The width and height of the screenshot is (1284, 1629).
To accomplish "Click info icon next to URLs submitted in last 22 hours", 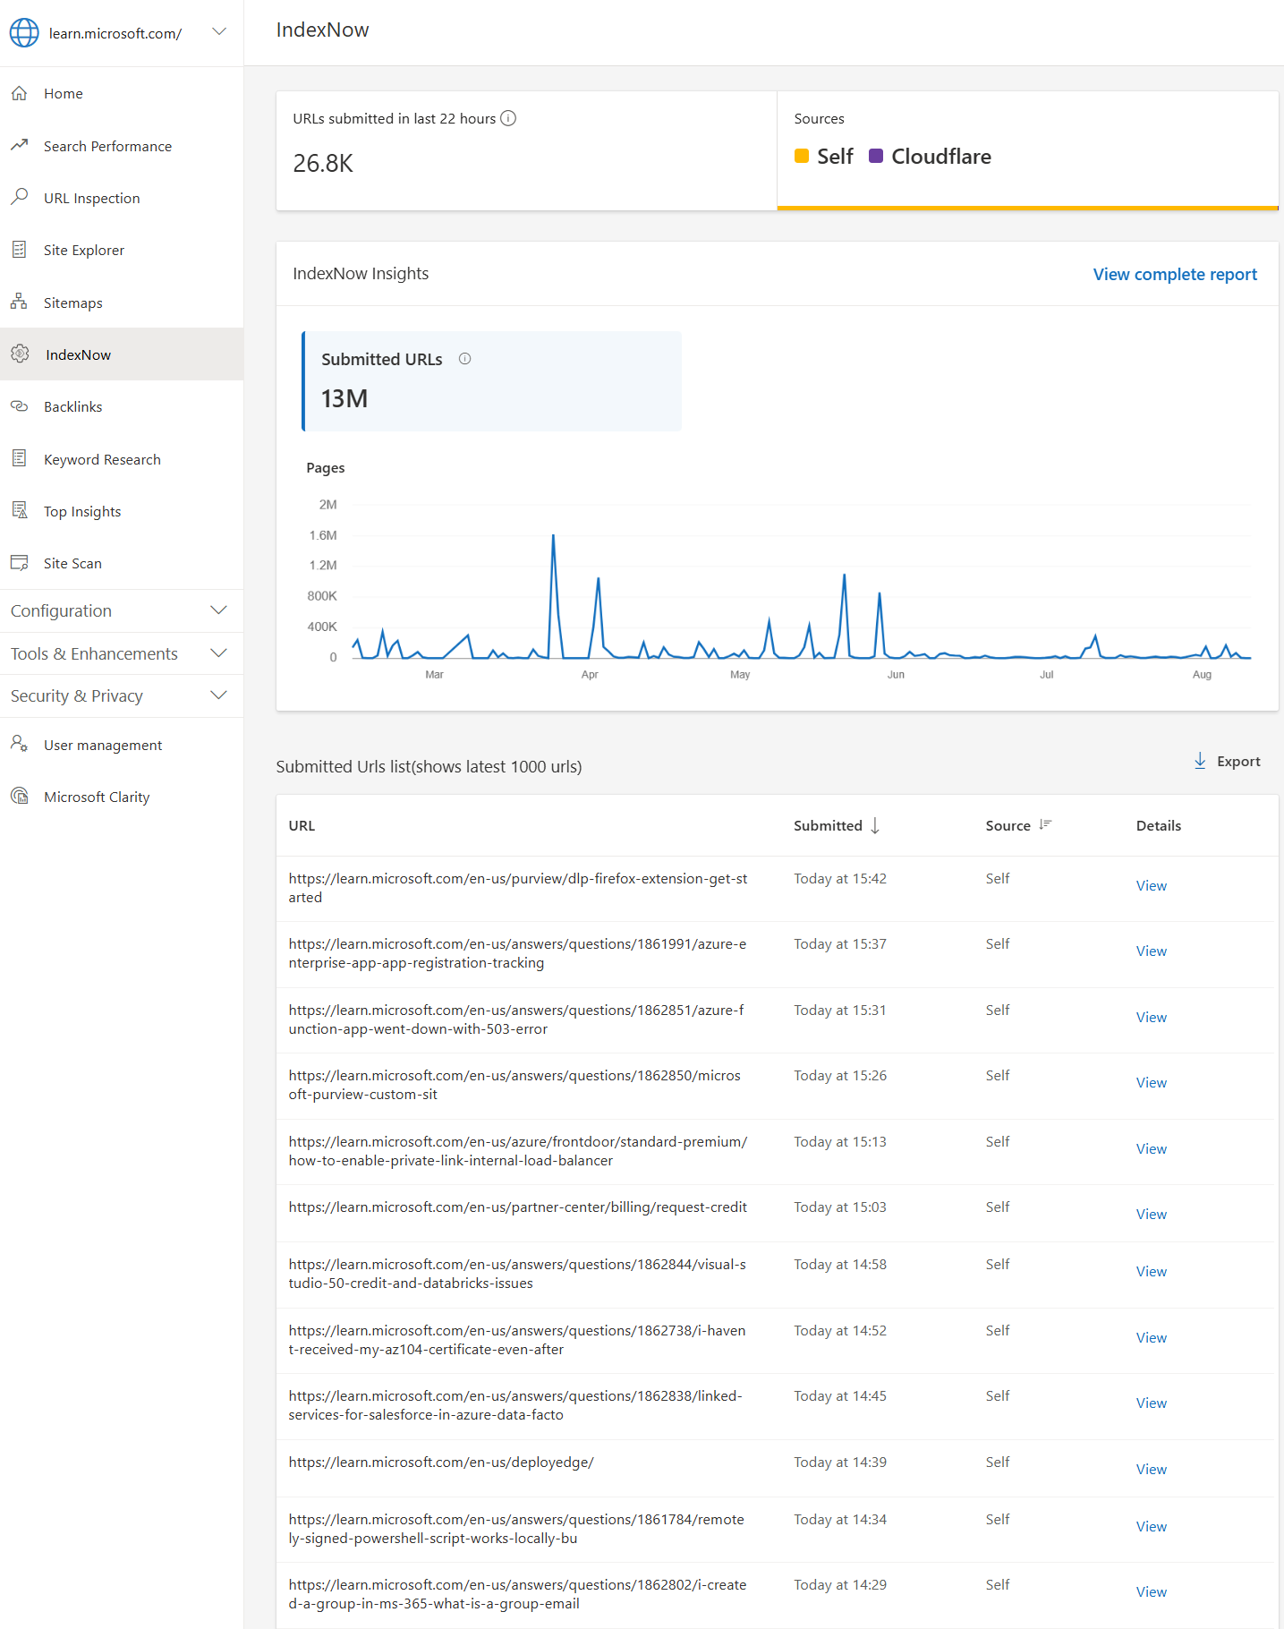I will pos(508,118).
